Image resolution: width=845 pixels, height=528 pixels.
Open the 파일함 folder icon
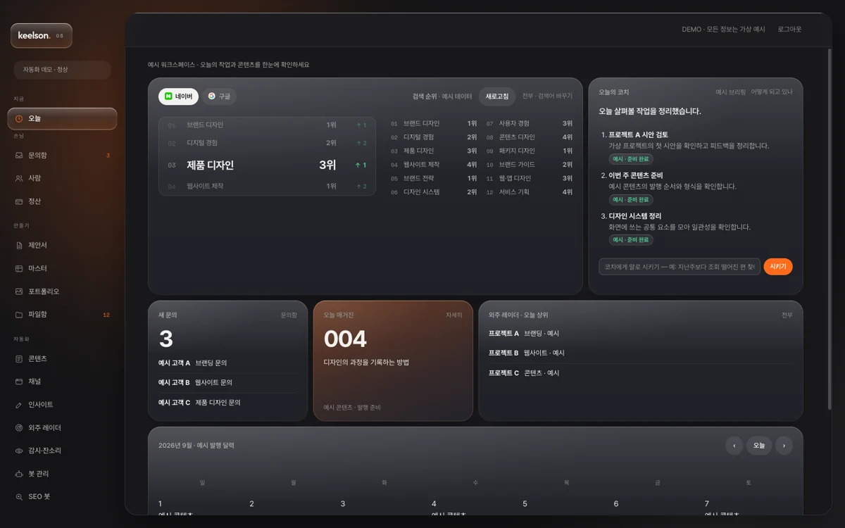coord(19,315)
